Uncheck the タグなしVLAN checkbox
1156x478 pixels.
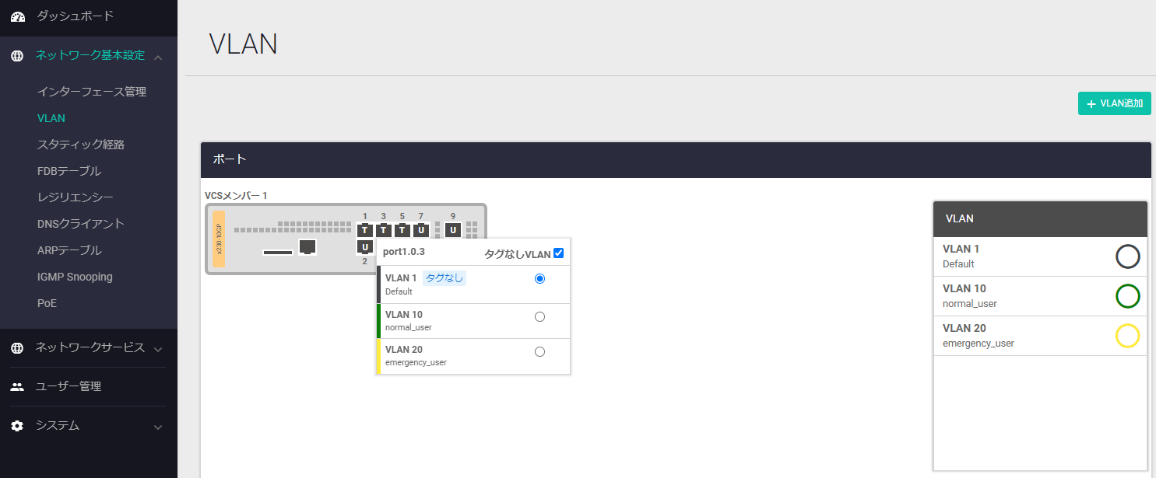point(558,253)
